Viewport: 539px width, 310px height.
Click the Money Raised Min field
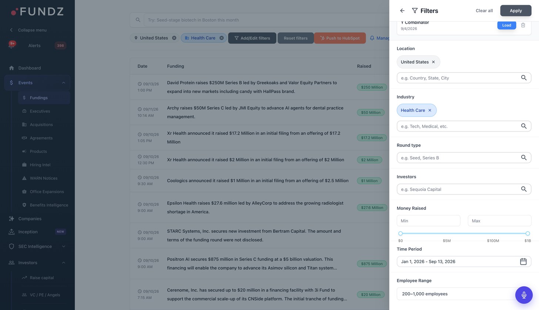[x=428, y=221]
